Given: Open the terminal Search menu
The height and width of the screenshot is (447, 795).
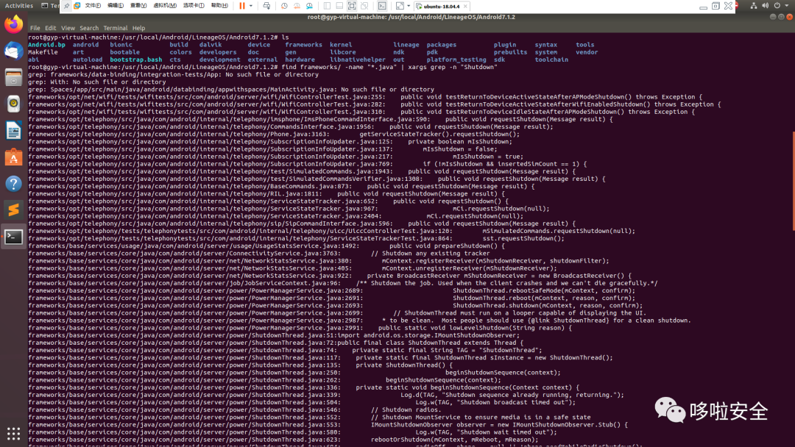Looking at the screenshot, I should [89, 29].
